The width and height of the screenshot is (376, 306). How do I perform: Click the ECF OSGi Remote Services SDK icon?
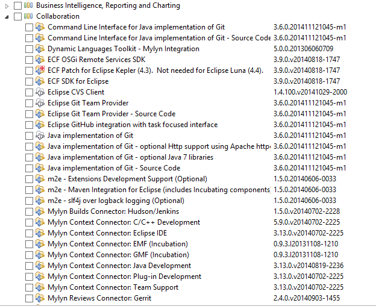click(x=40, y=60)
